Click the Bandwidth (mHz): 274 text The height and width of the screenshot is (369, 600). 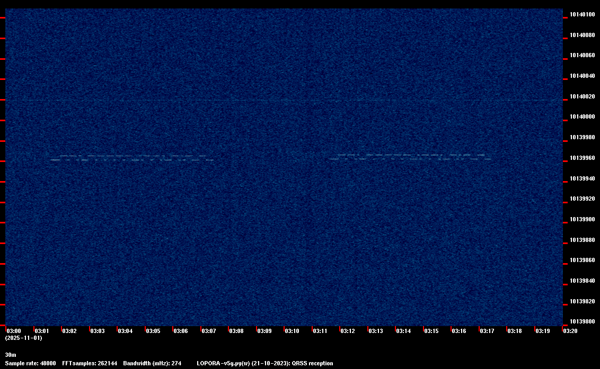[152, 363]
